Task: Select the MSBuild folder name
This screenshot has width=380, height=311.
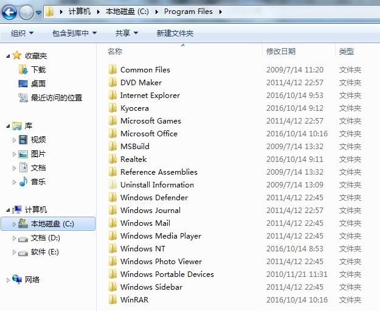Action: click(135, 146)
